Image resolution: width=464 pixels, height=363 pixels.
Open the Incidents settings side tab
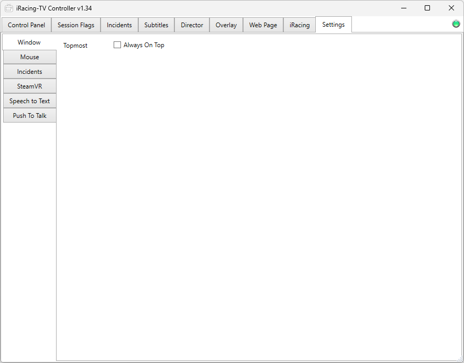30,72
